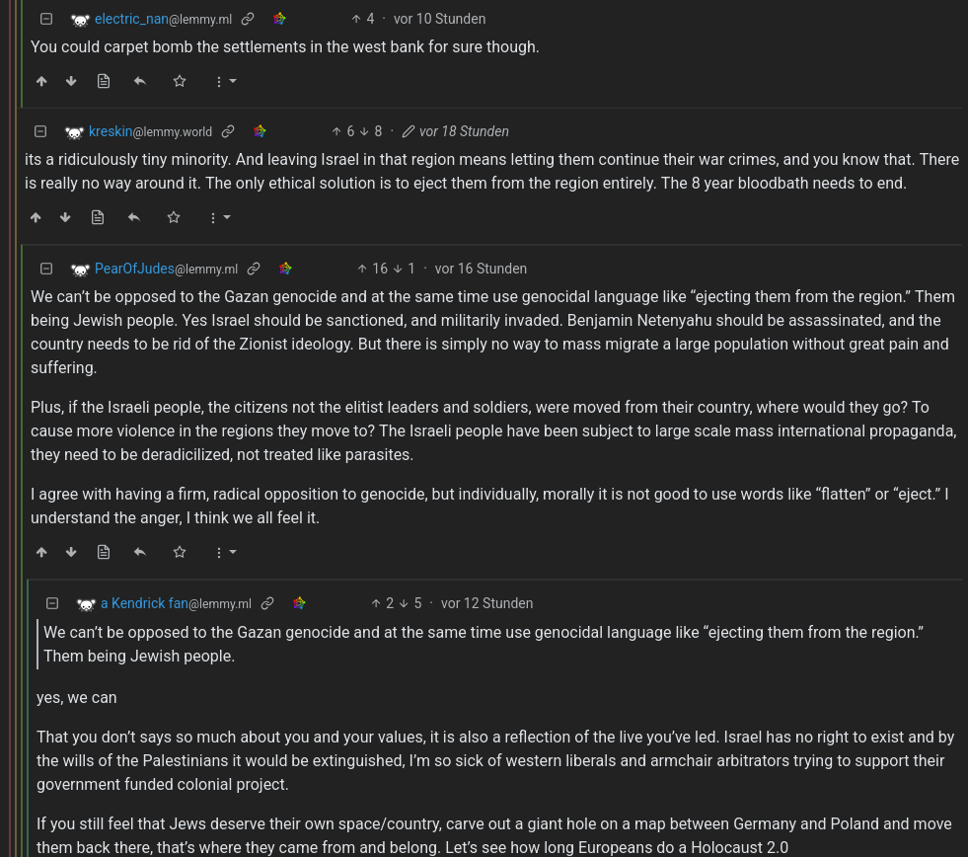Click electric_nan's avatar image
Image resolution: width=968 pixels, height=857 pixels.
pyautogui.click(x=81, y=20)
